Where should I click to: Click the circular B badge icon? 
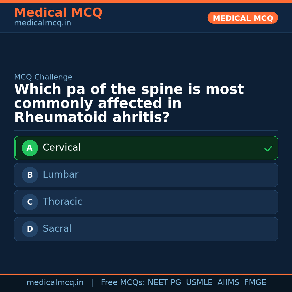point(30,175)
